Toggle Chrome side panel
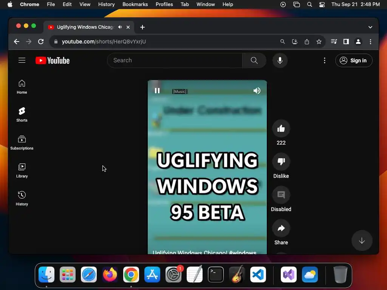Image resolution: width=387 pixels, height=290 pixels. [x=346, y=42]
